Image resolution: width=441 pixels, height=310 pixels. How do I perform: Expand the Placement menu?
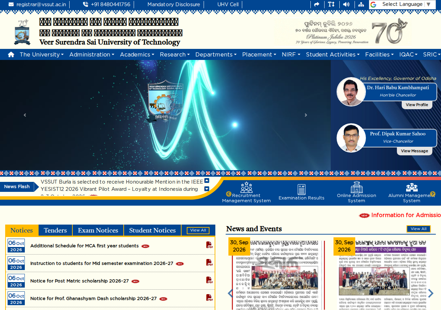pos(259,54)
